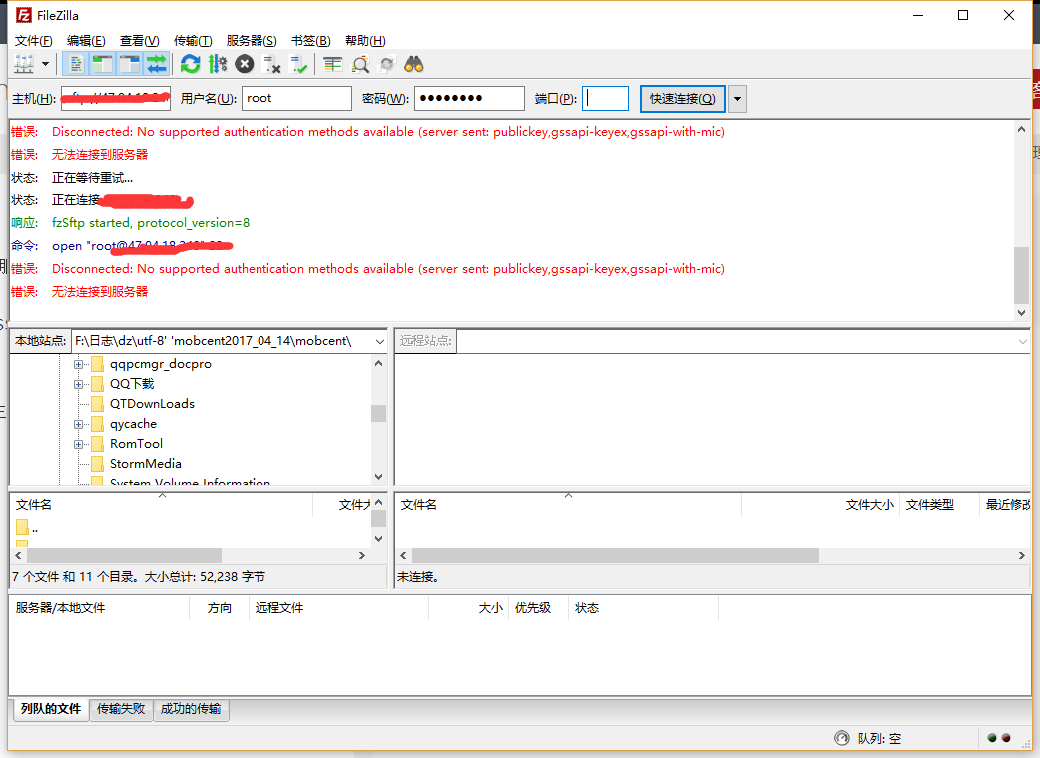Click green activity LED indicator
This screenshot has height=758, width=1040.
click(x=992, y=738)
